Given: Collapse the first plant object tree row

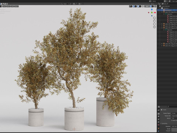Looking at the screenshot, I should (162, 12).
